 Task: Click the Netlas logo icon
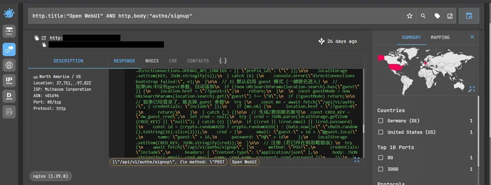coord(9,13)
